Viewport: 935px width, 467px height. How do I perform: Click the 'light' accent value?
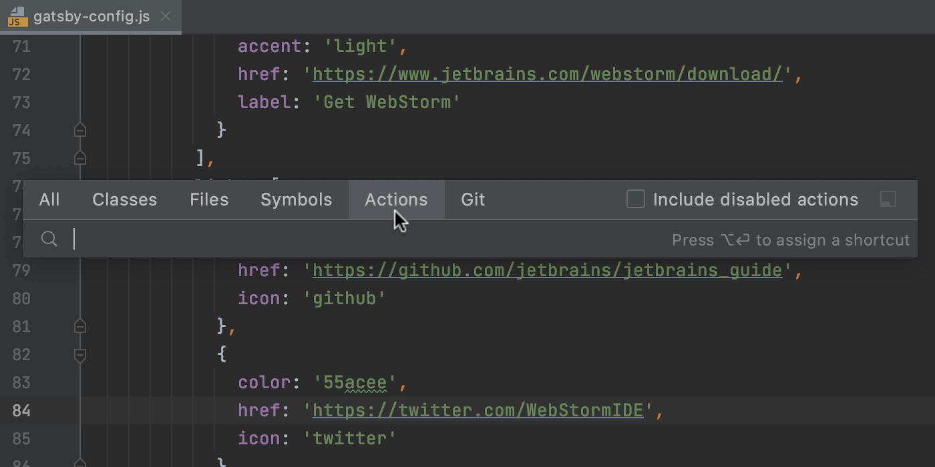[x=360, y=46]
